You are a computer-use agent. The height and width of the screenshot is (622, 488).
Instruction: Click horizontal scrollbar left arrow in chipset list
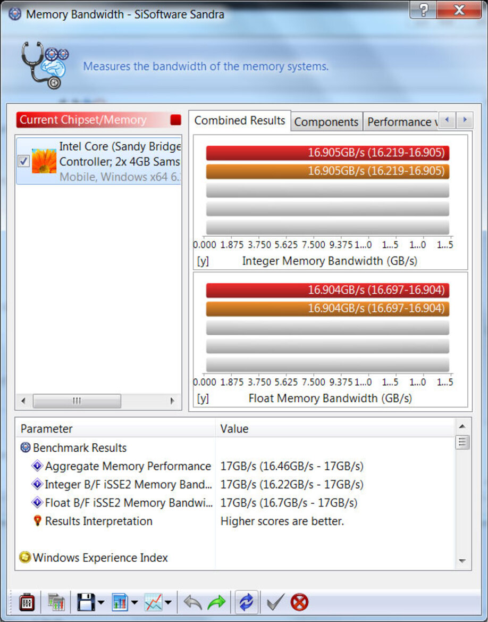click(x=23, y=401)
